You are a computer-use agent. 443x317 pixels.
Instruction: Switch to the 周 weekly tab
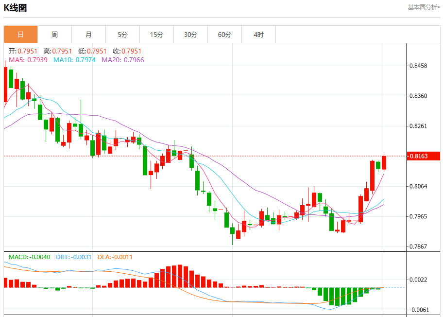click(54, 35)
